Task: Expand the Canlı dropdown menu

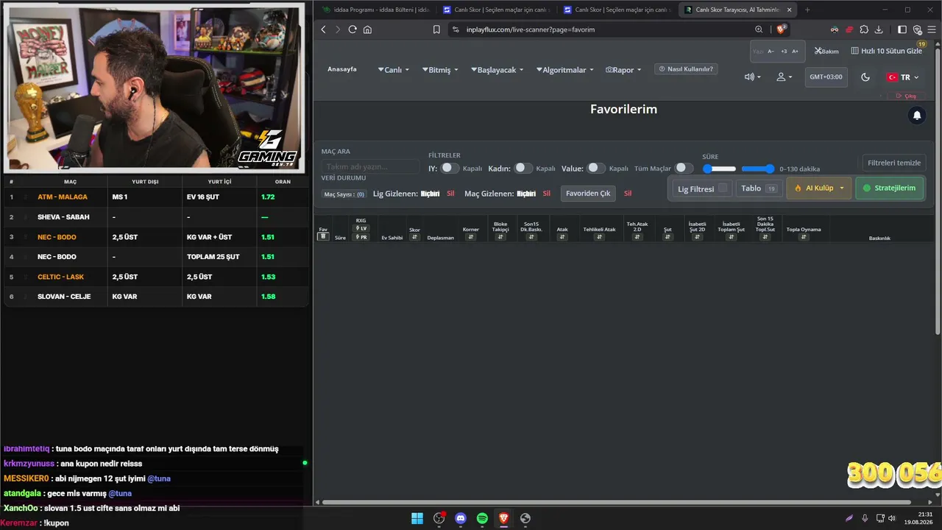Action: (393, 70)
